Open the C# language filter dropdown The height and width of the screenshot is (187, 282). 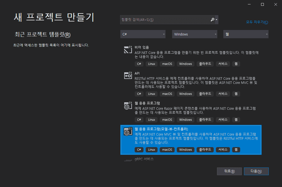143,34
